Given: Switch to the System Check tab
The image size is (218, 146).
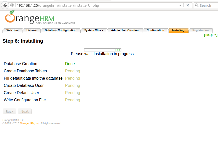Looking at the screenshot, I should (x=94, y=30).
